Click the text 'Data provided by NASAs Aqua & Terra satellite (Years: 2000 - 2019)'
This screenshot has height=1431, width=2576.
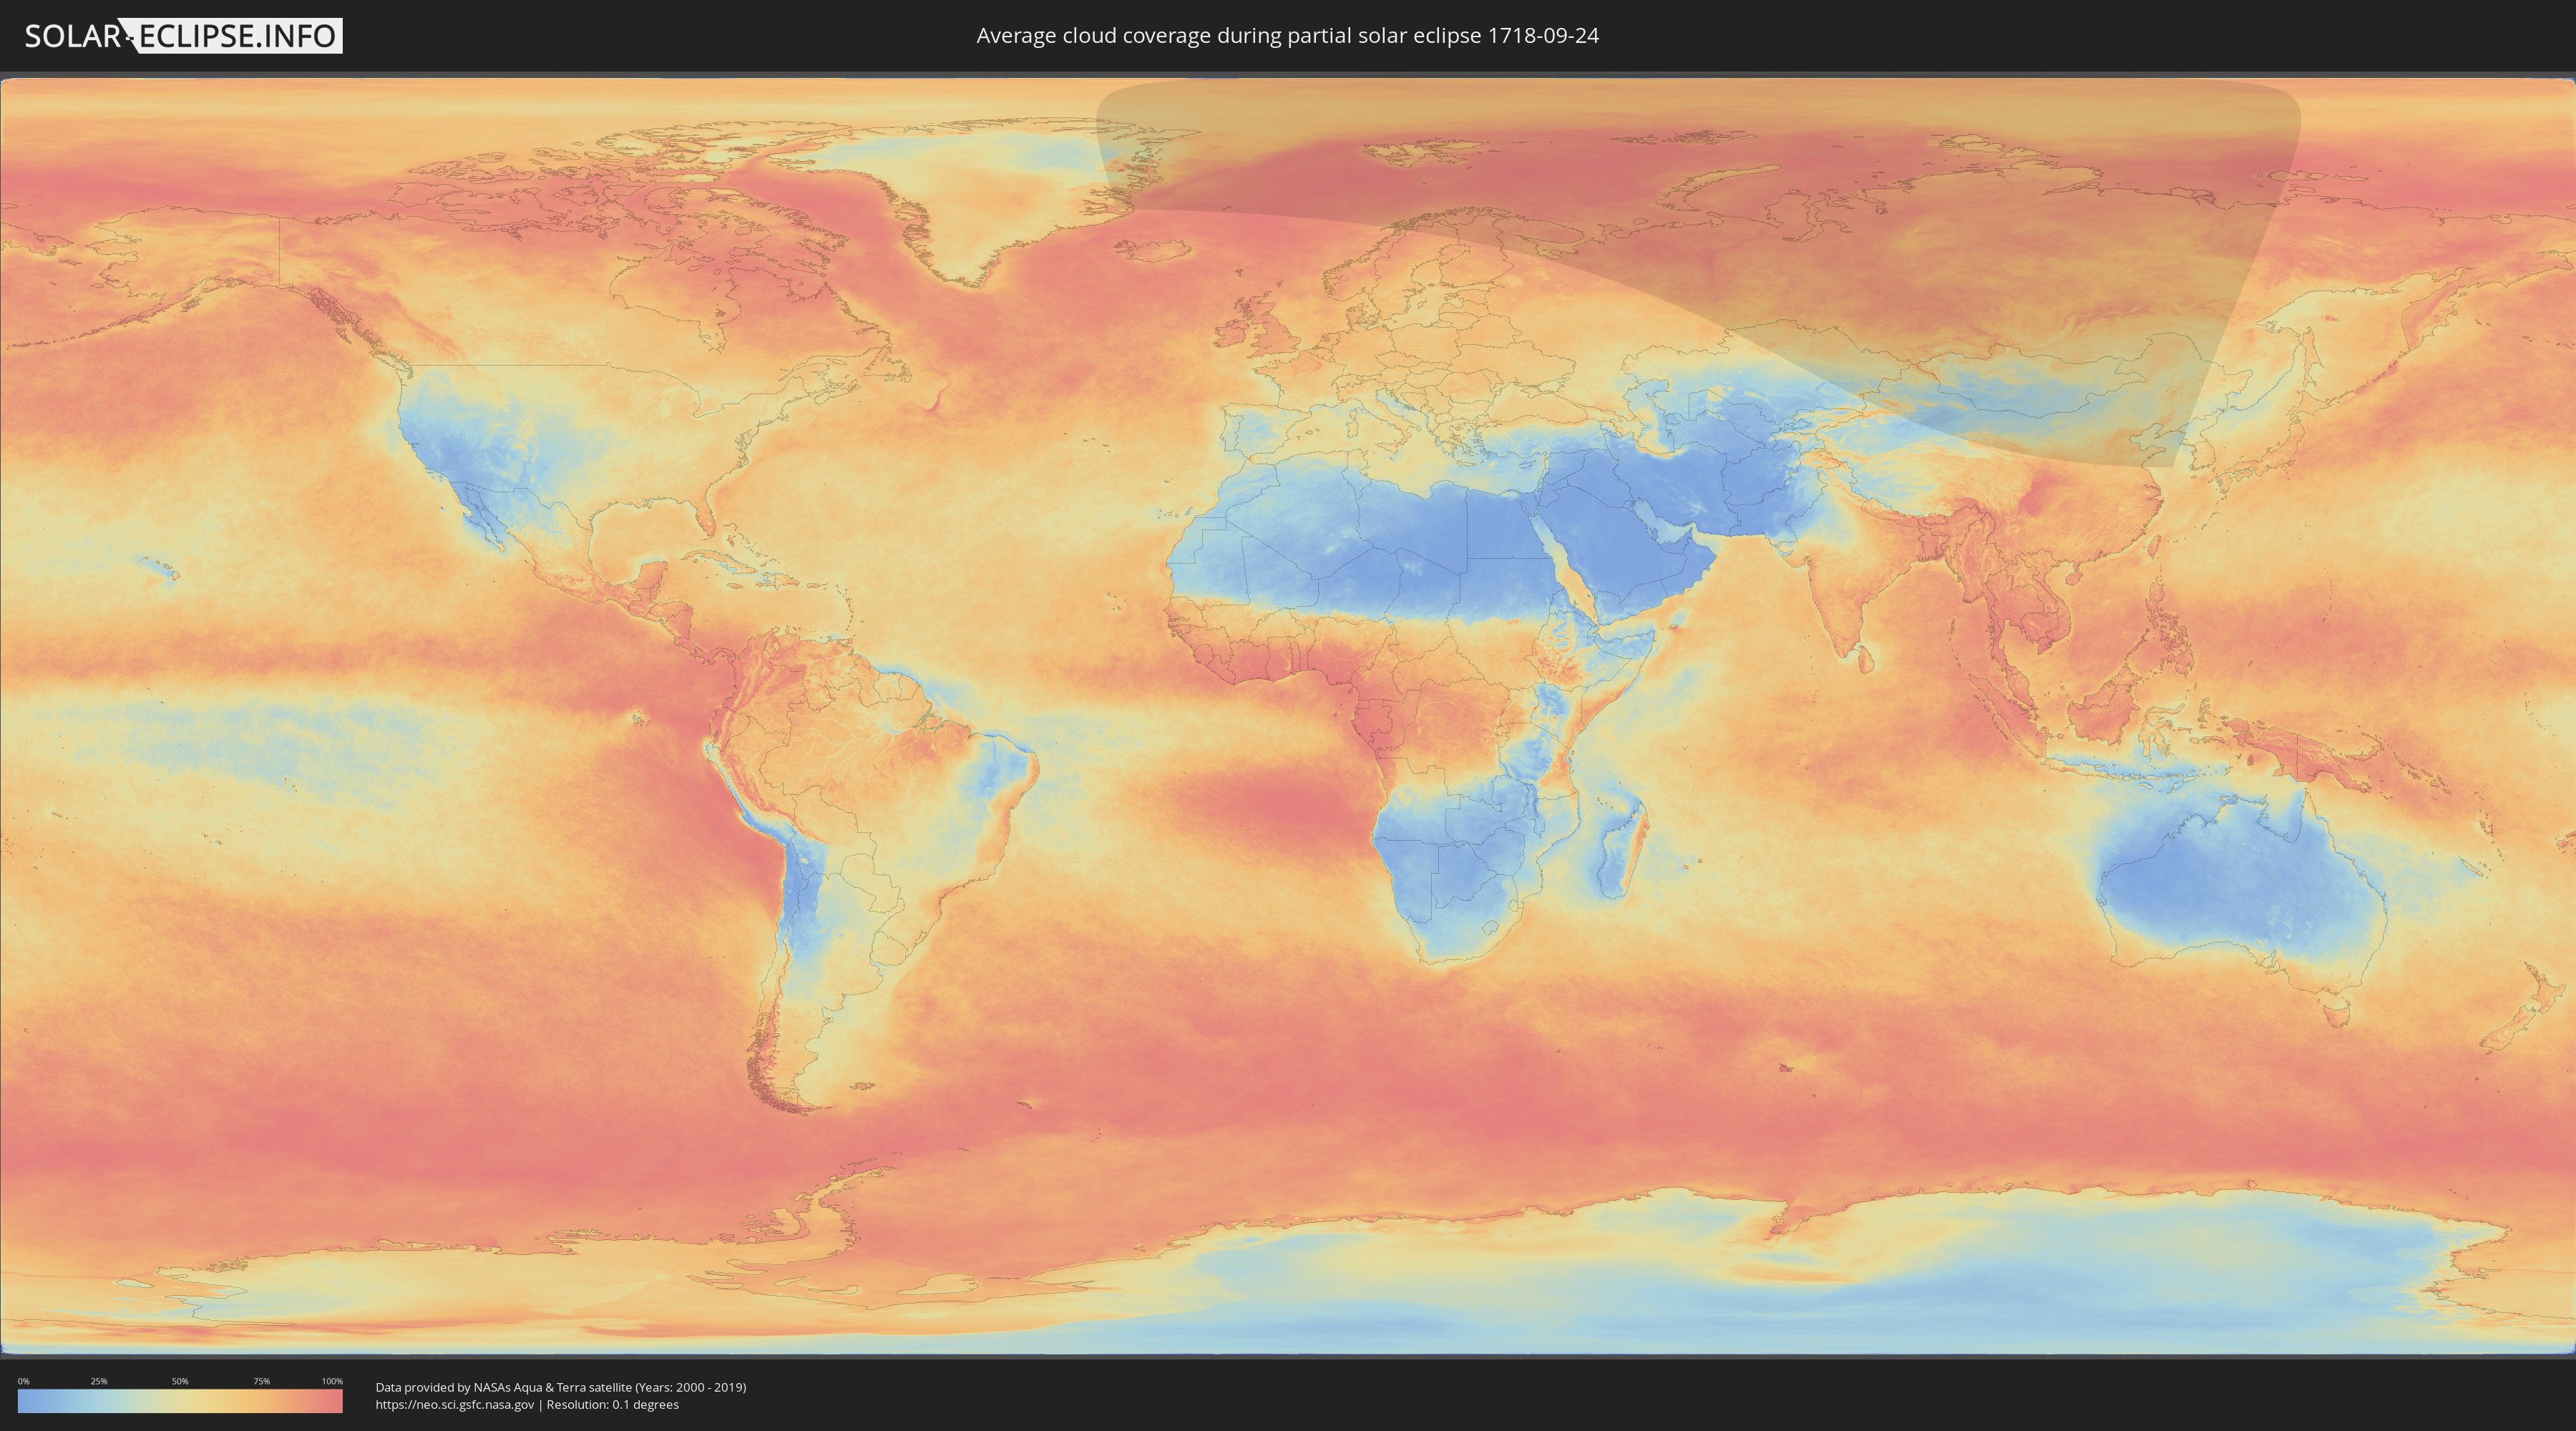pos(561,1387)
